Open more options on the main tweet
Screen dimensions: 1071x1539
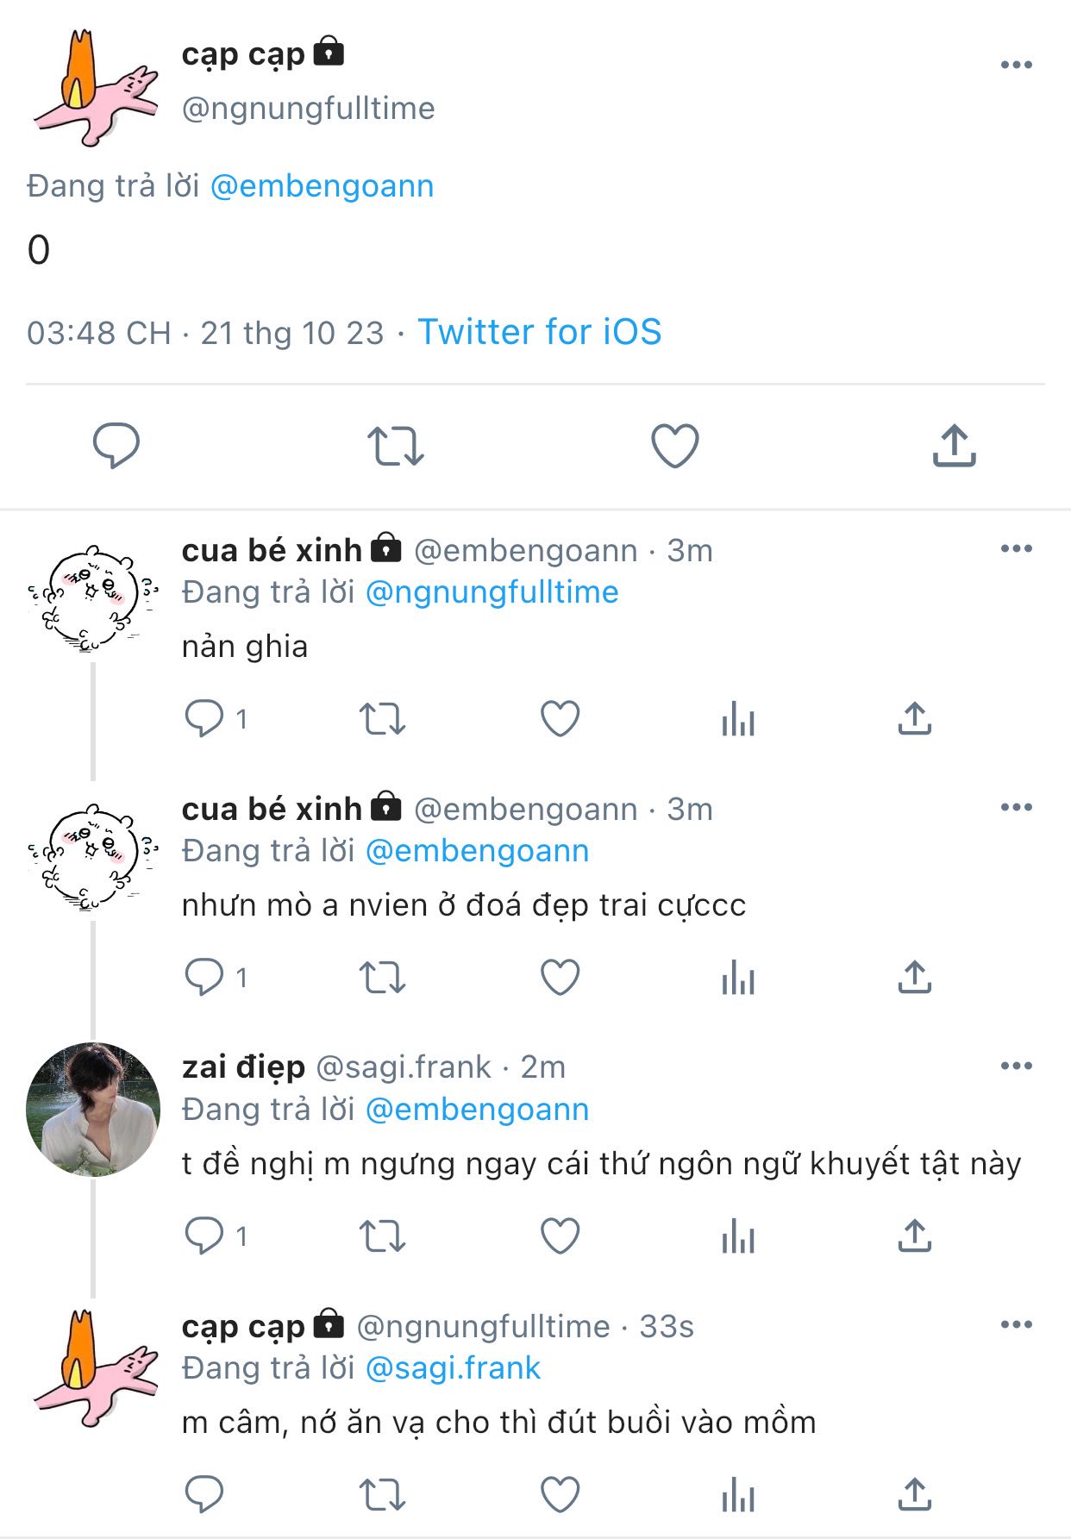pos(1016,65)
